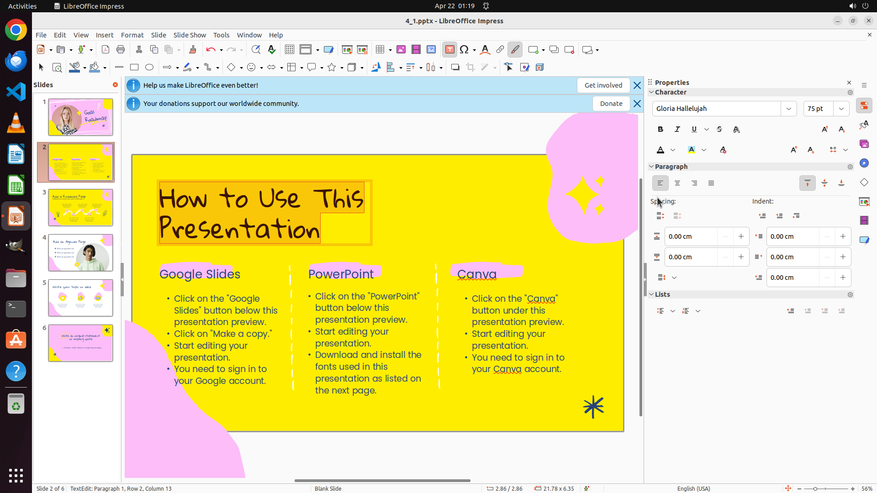Viewport: 877px width, 493px height.
Task: Select the Ellipse shape tool
Action: (149, 68)
